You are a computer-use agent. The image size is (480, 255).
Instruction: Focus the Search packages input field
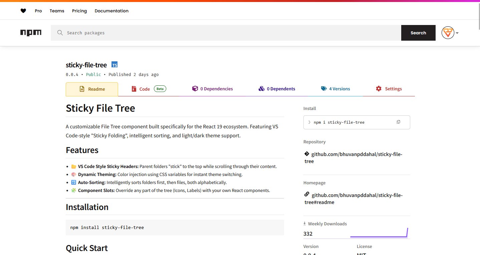[226, 33]
